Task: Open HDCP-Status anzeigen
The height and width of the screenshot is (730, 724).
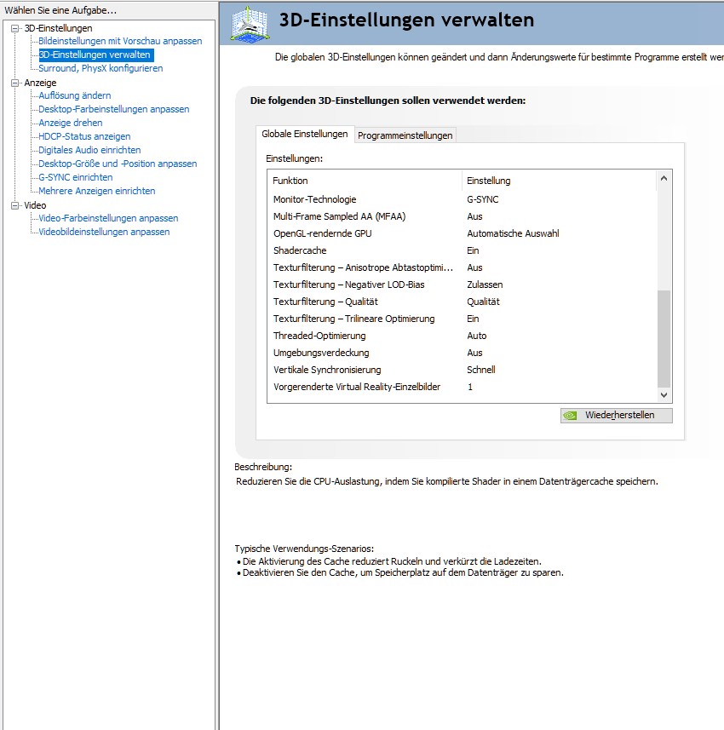Action: [x=84, y=136]
